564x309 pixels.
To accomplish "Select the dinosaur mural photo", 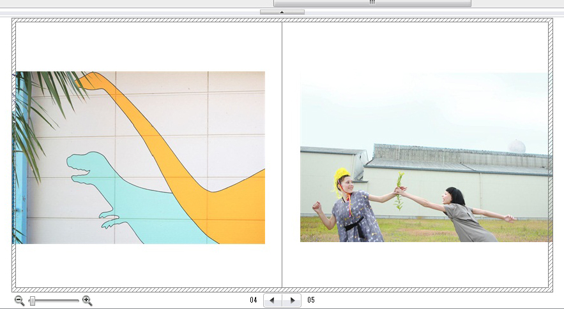I will [139, 157].
